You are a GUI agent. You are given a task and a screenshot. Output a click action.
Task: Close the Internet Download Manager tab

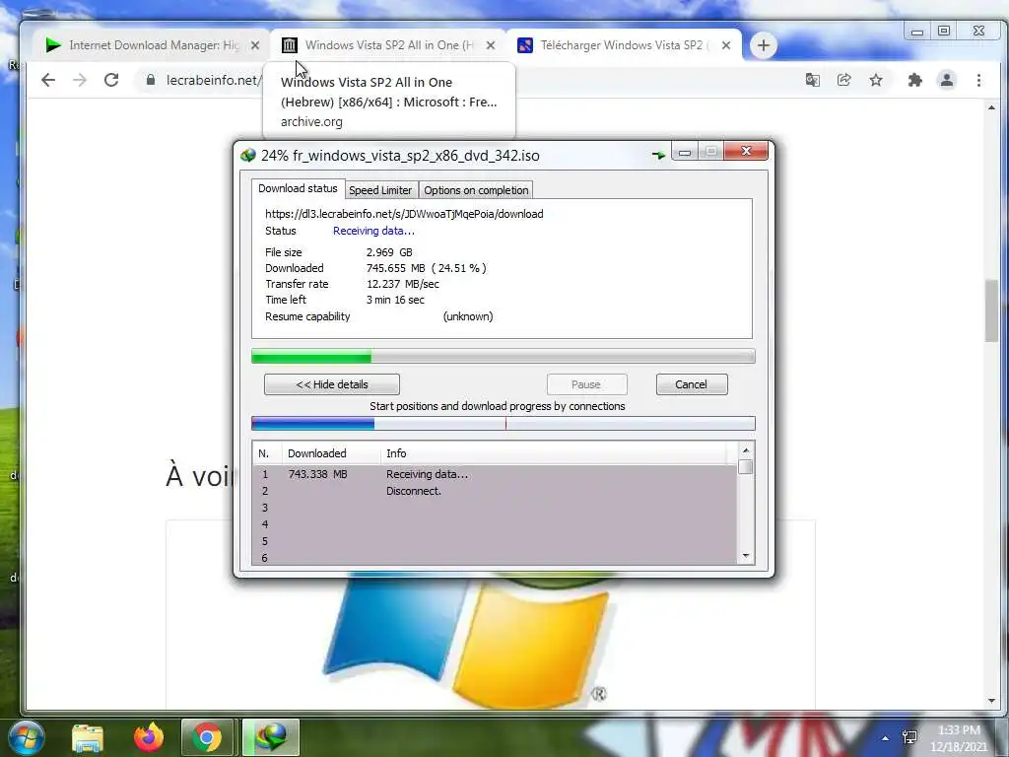pos(255,45)
